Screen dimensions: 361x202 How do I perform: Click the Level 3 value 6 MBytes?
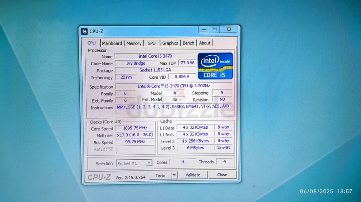[195, 148]
